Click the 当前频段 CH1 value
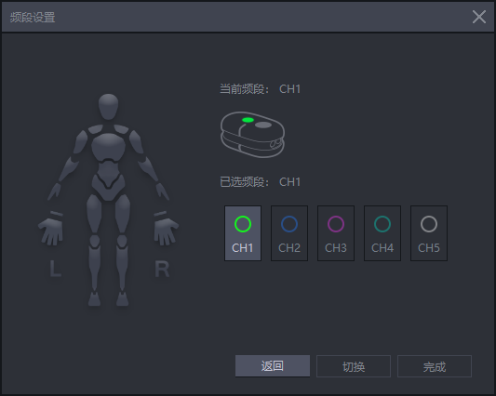This screenshot has width=496, height=396. [289, 89]
